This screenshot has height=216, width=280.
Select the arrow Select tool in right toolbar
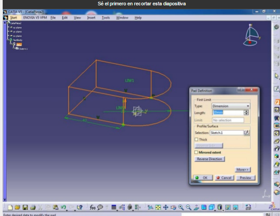click(x=276, y=76)
